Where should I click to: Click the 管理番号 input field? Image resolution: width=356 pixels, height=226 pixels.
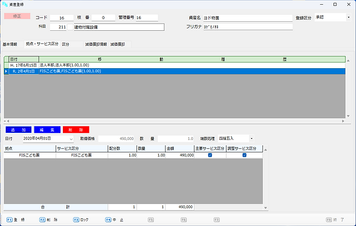[x=147, y=18]
